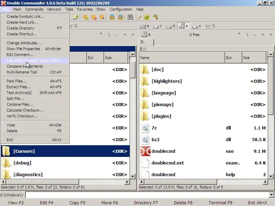Choose Split File menu entry

click(34, 99)
